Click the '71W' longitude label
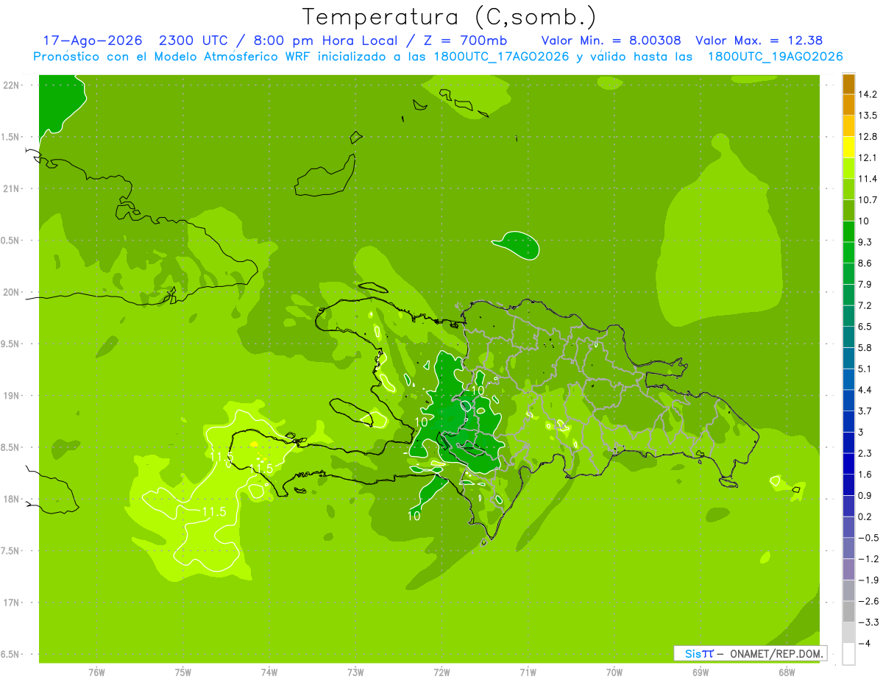 528,672
